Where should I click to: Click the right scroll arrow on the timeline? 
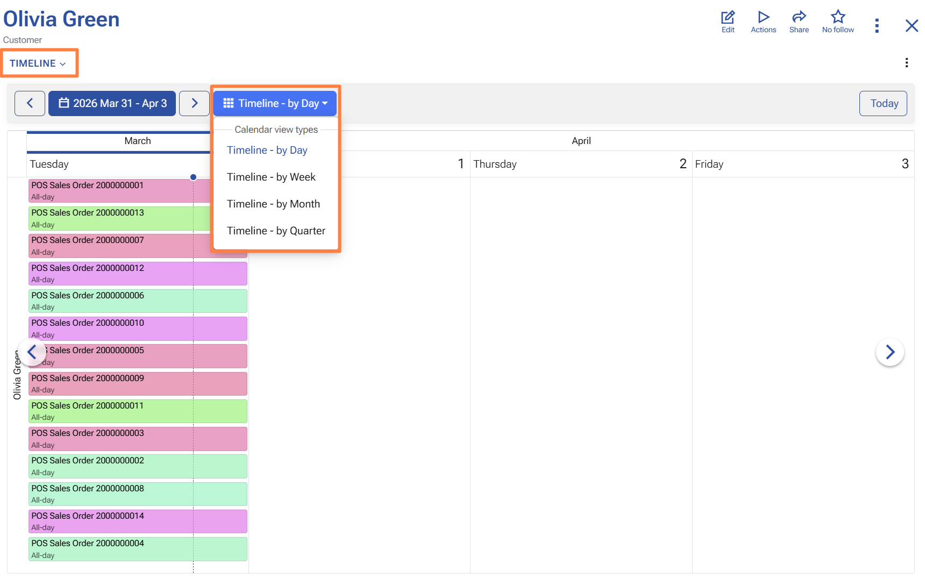[890, 352]
